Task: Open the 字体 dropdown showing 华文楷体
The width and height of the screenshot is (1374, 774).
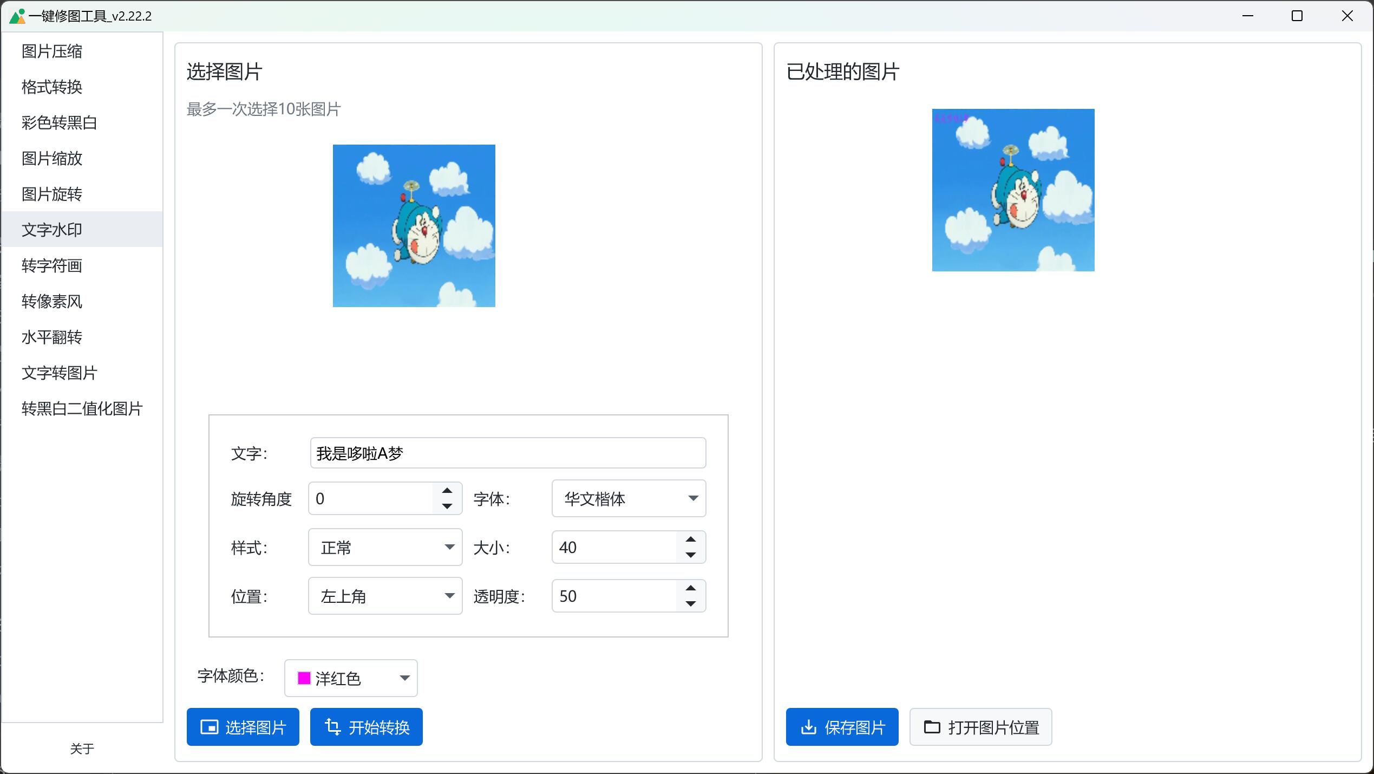Action: (629, 498)
